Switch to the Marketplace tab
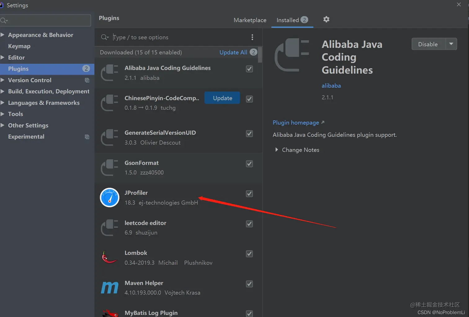This screenshot has height=317, width=469. click(250, 20)
